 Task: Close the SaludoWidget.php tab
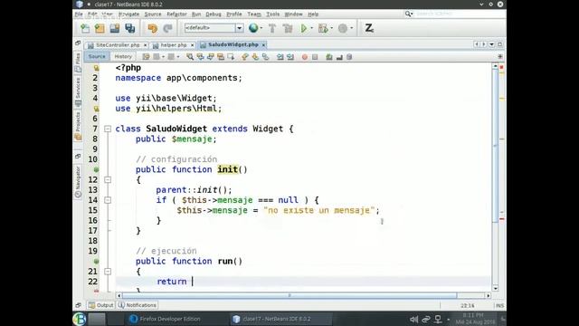pos(263,44)
